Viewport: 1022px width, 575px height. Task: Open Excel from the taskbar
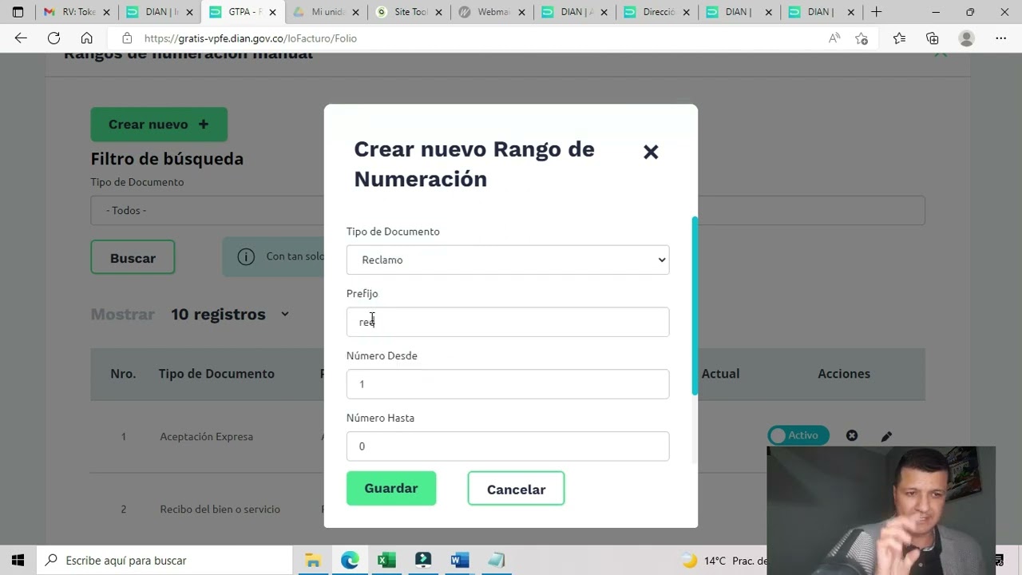coord(386,561)
